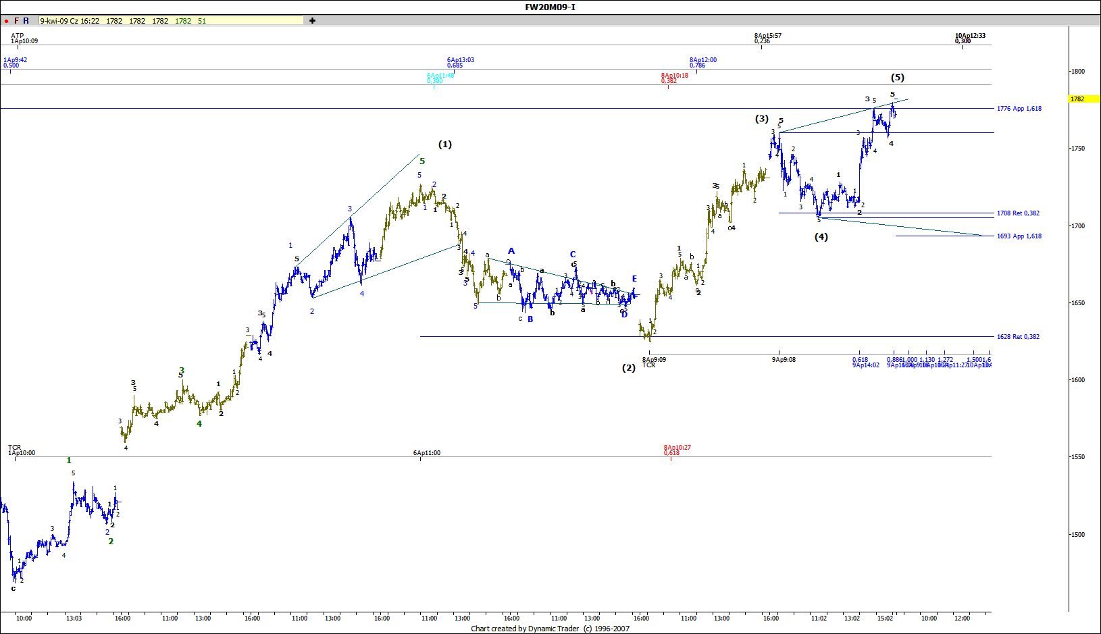1101x634 pixels.
Task: Click the wave (5) label at the top
Action: point(897,78)
